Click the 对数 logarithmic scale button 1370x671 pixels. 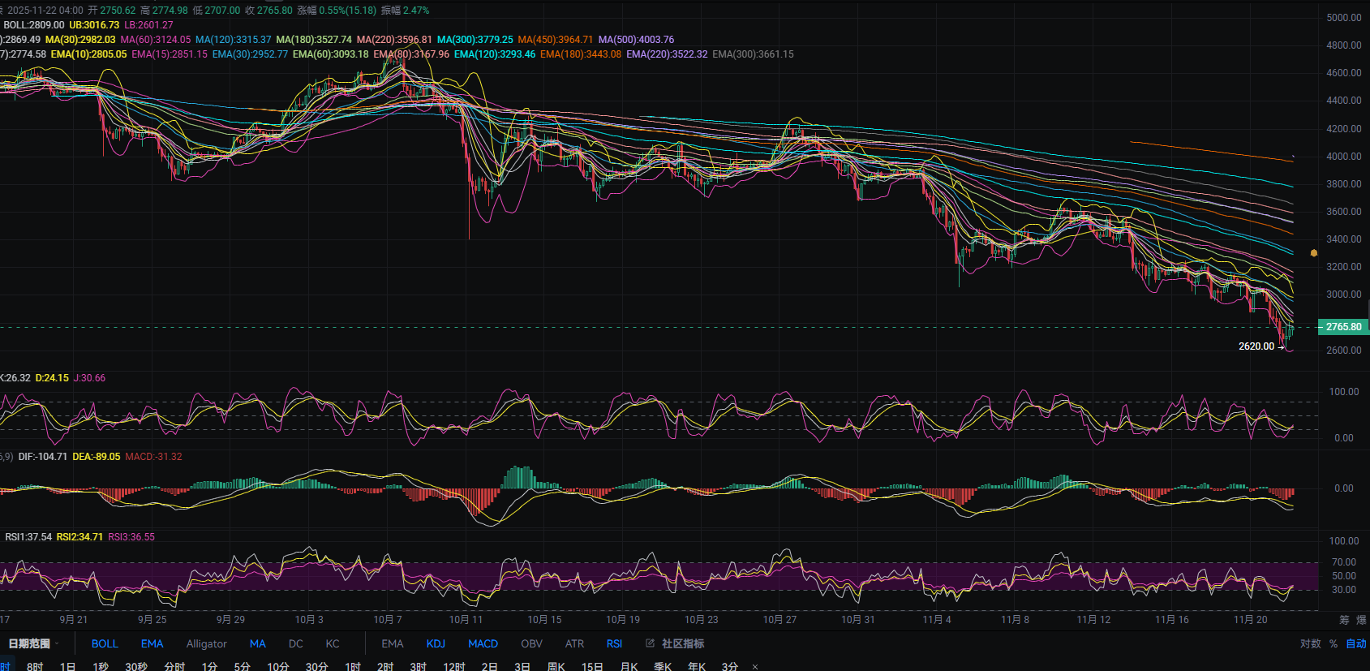1310,643
